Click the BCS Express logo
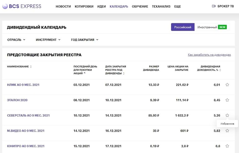239x153 pixels. [x=22, y=6]
